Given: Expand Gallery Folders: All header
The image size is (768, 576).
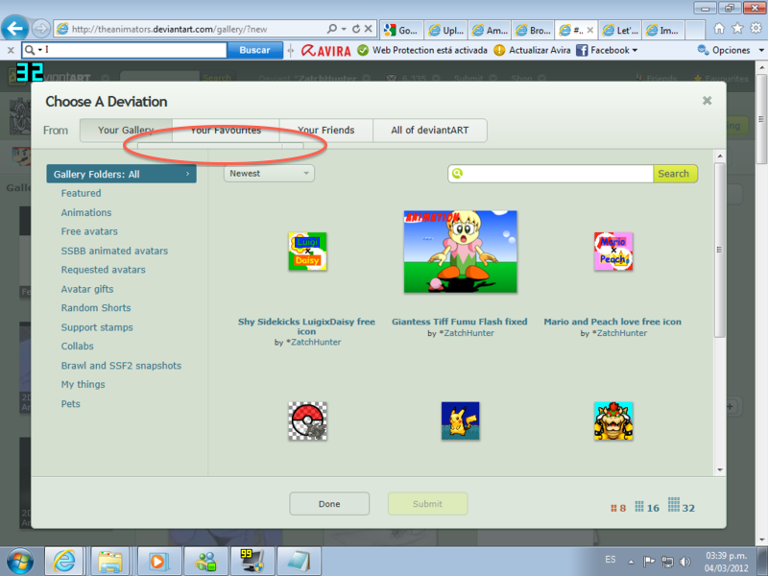Looking at the screenshot, I should click(122, 174).
